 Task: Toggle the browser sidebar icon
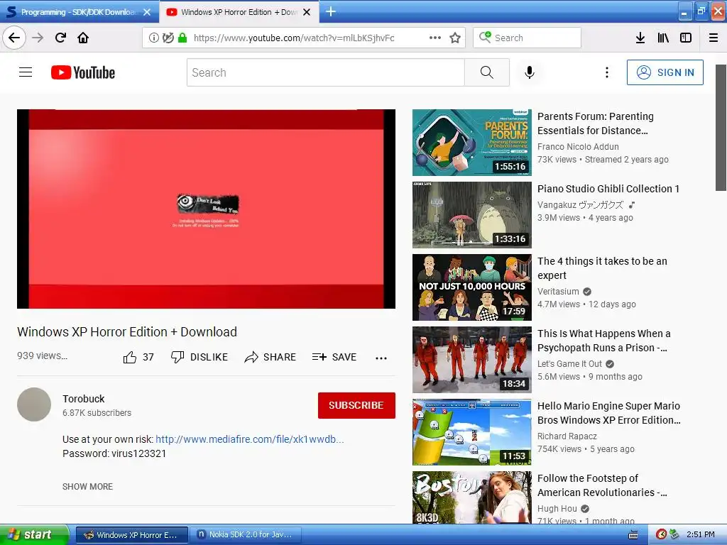click(686, 38)
